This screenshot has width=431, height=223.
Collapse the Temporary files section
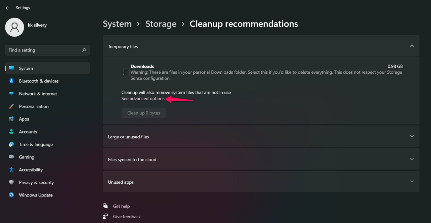tap(412, 46)
